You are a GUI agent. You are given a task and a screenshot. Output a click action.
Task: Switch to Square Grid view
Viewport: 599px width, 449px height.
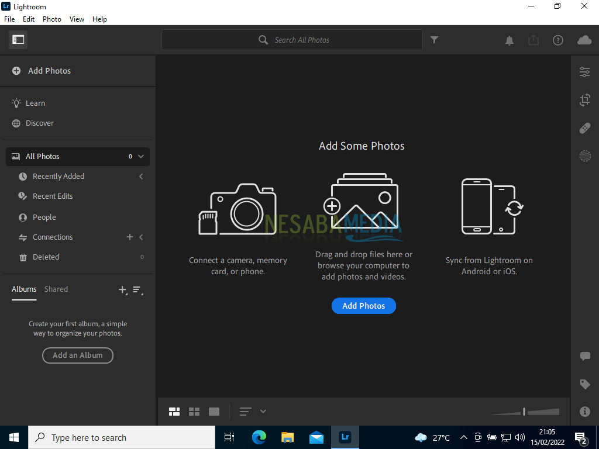pos(194,412)
